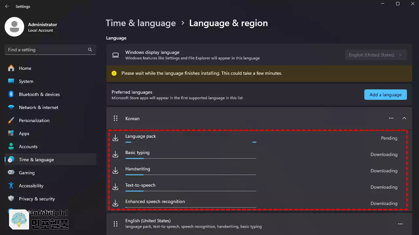Viewport: 419px width, 235px height.
Task: Open Network & internet settings
Action: pyautogui.click(x=50, y=107)
